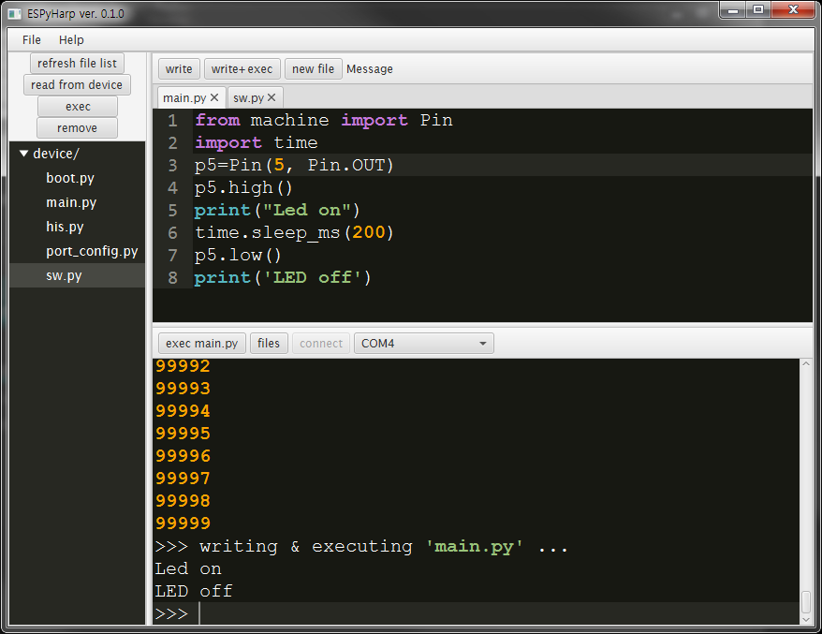Viewport: 822px width, 634px height.
Task: Click the connect button
Action: point(321,344)
